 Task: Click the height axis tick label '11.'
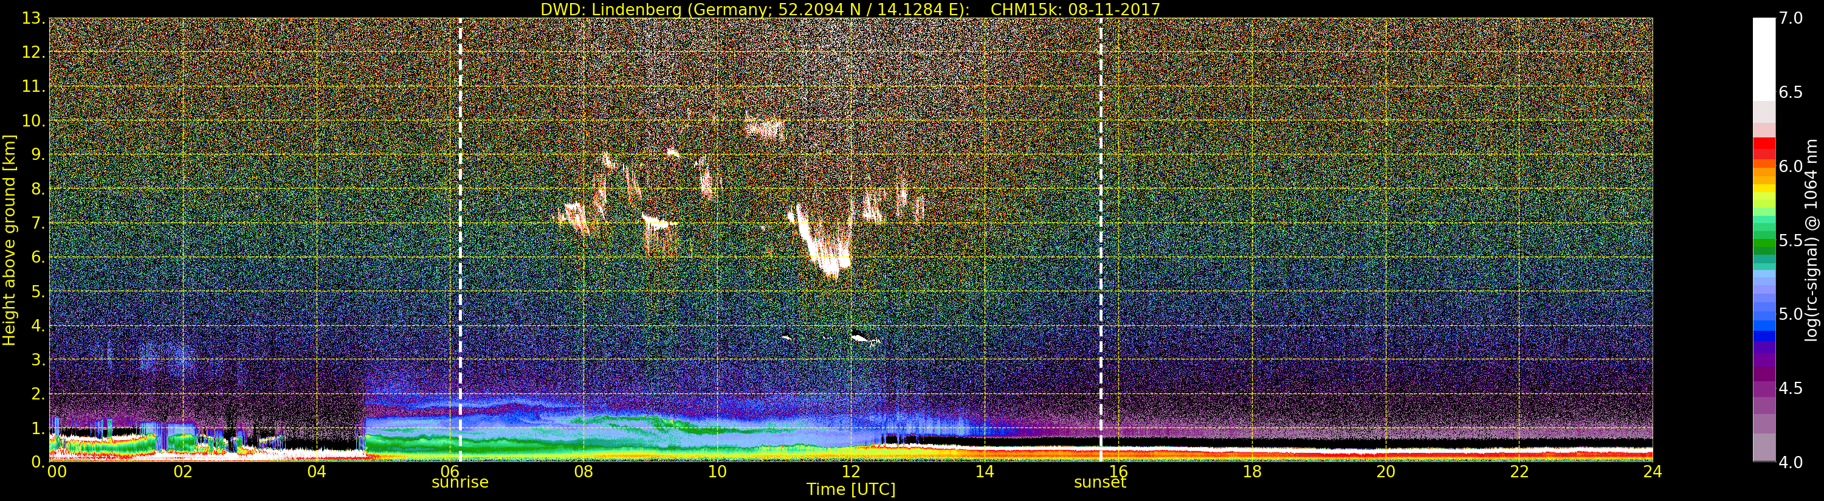point(33,86)
